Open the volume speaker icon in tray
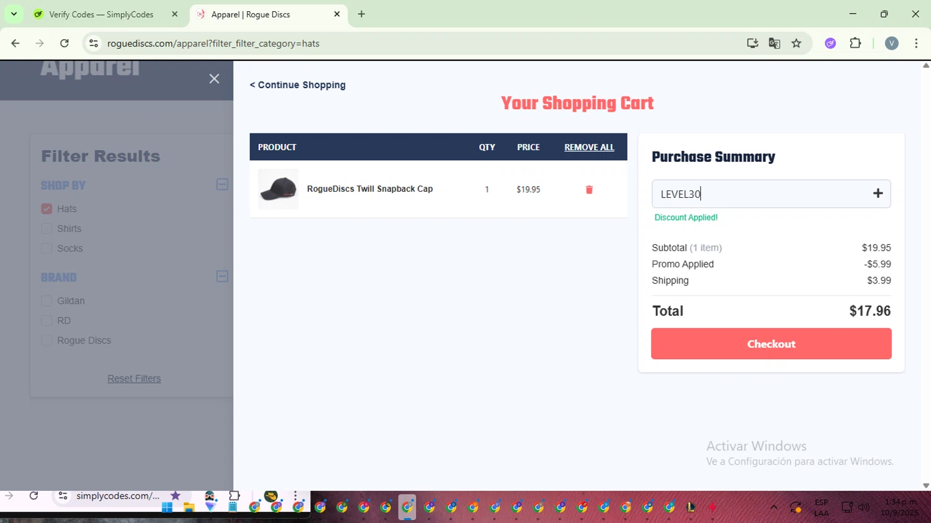Viewport: 931px width, 523px height. pyautogui.click(x=863, y=507)
